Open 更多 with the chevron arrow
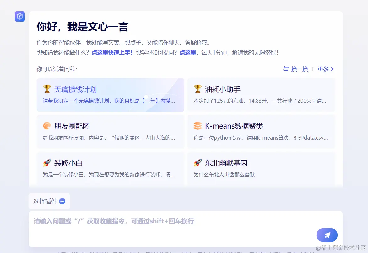Image resolution: width=368 pixels, height=253 pixels. coord(325,69)
